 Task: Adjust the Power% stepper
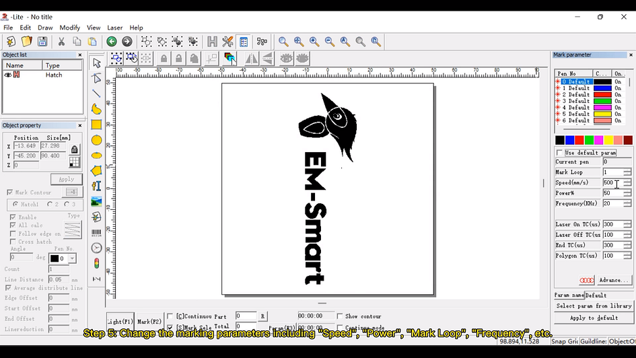pyautogui.click(x=627, y=193)
